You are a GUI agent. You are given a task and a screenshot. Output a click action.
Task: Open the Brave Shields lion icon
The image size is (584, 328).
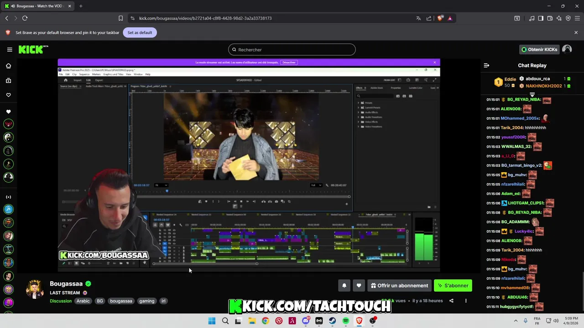(440, 18)
